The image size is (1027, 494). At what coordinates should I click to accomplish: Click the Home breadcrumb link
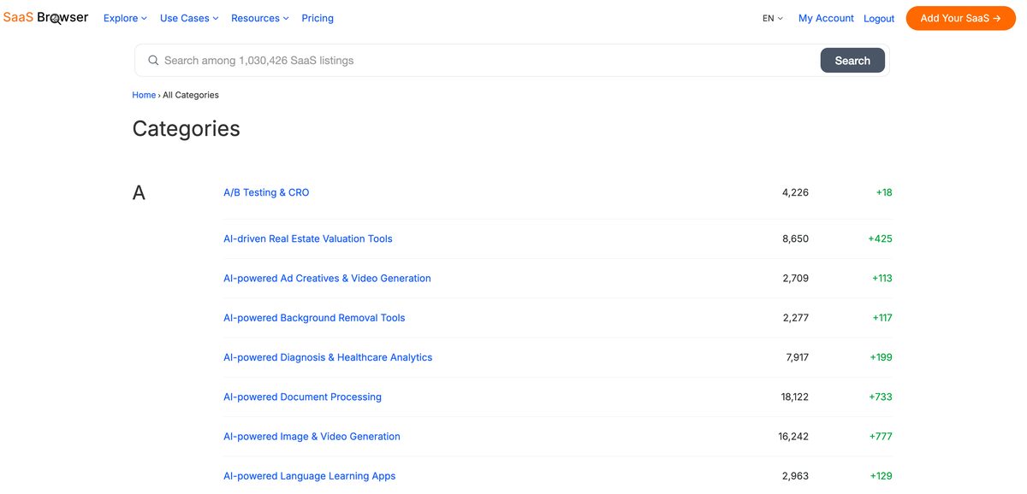point(144,95)
